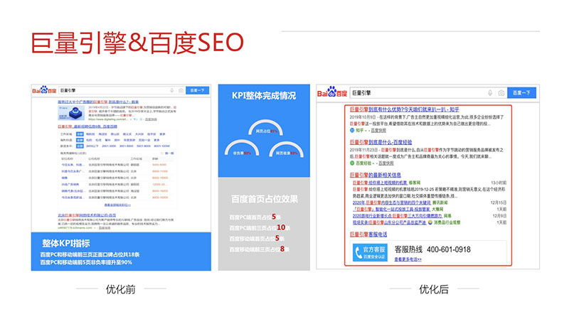Select the 5001-8000 salary filter
569x319 pixels.
pyautogui.click(x=144, y=146)
